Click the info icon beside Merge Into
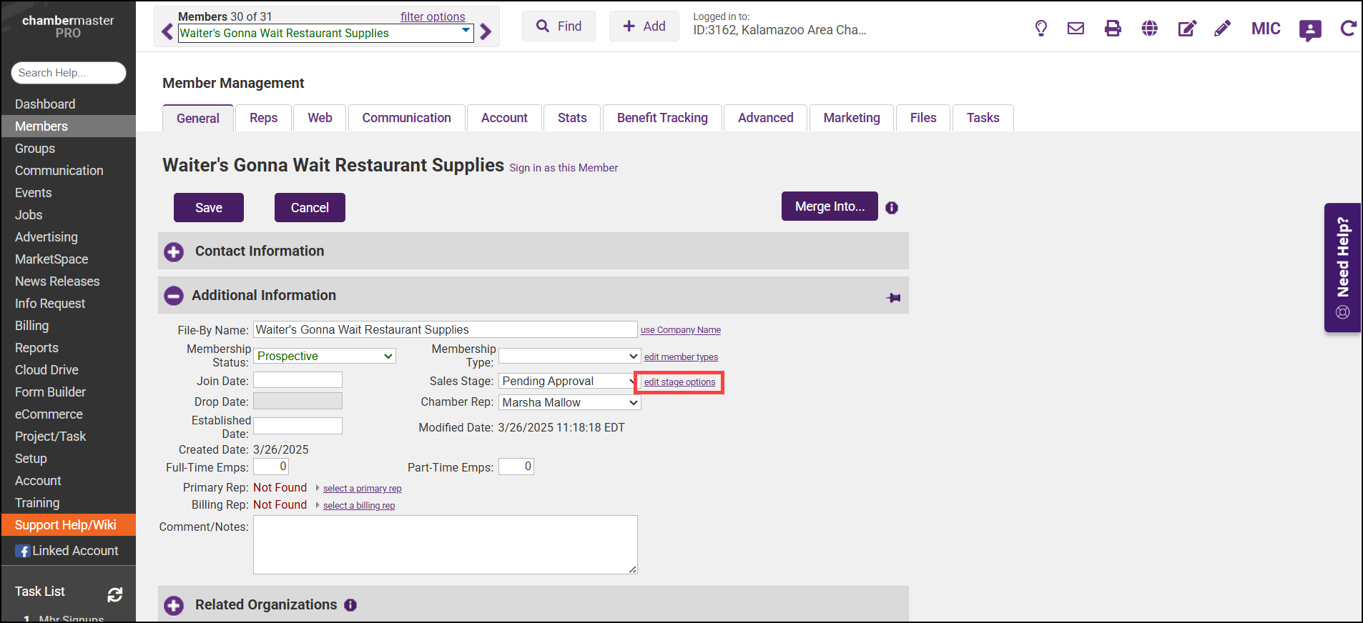Viewport: 1363px width, 623px height. coord(892,208)
